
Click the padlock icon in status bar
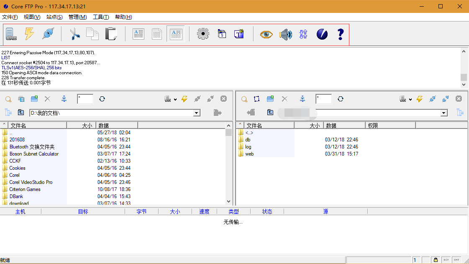click(436, 260)
